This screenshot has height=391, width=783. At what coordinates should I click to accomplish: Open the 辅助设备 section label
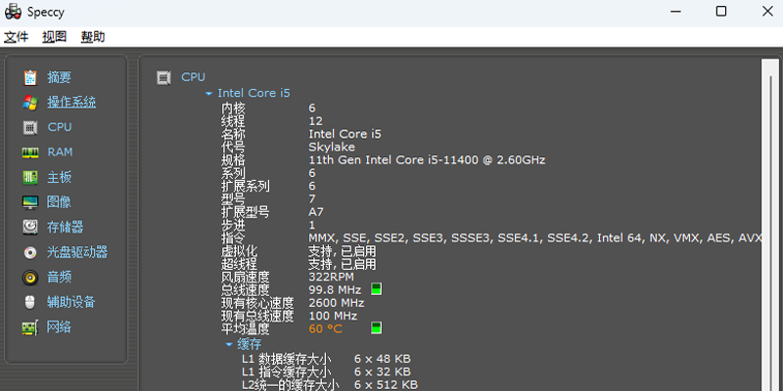(71, 302)
